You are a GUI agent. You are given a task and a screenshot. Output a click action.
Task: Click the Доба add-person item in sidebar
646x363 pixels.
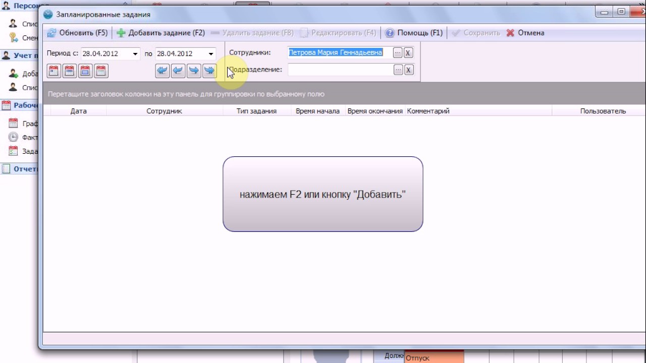tap(23, 74)
